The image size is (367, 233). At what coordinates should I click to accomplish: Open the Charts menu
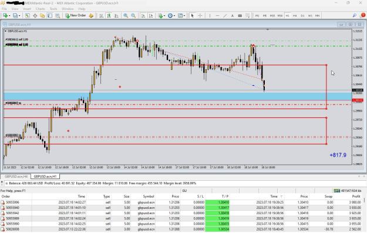(x=41, y=9)
